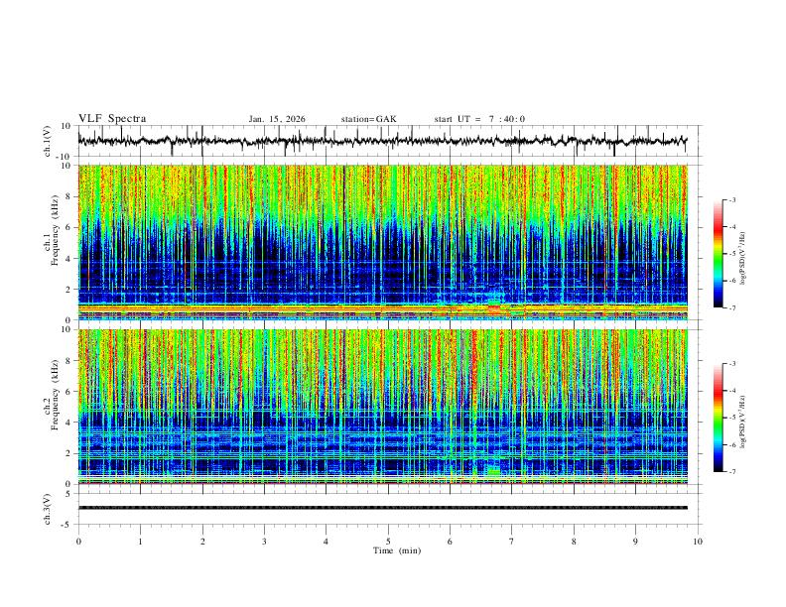The image size is (786, 607).
Task: Click the time axis tick label '0'
Action: (78, 542)
